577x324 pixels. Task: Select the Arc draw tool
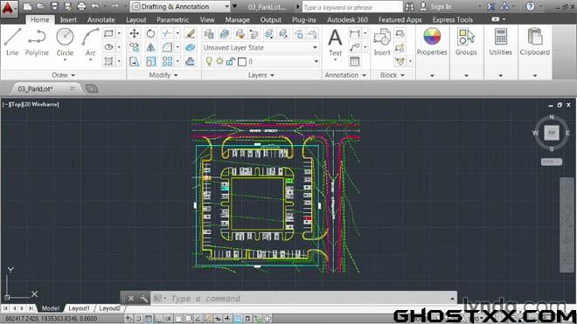pyautogui.click(x=91, y=42)
